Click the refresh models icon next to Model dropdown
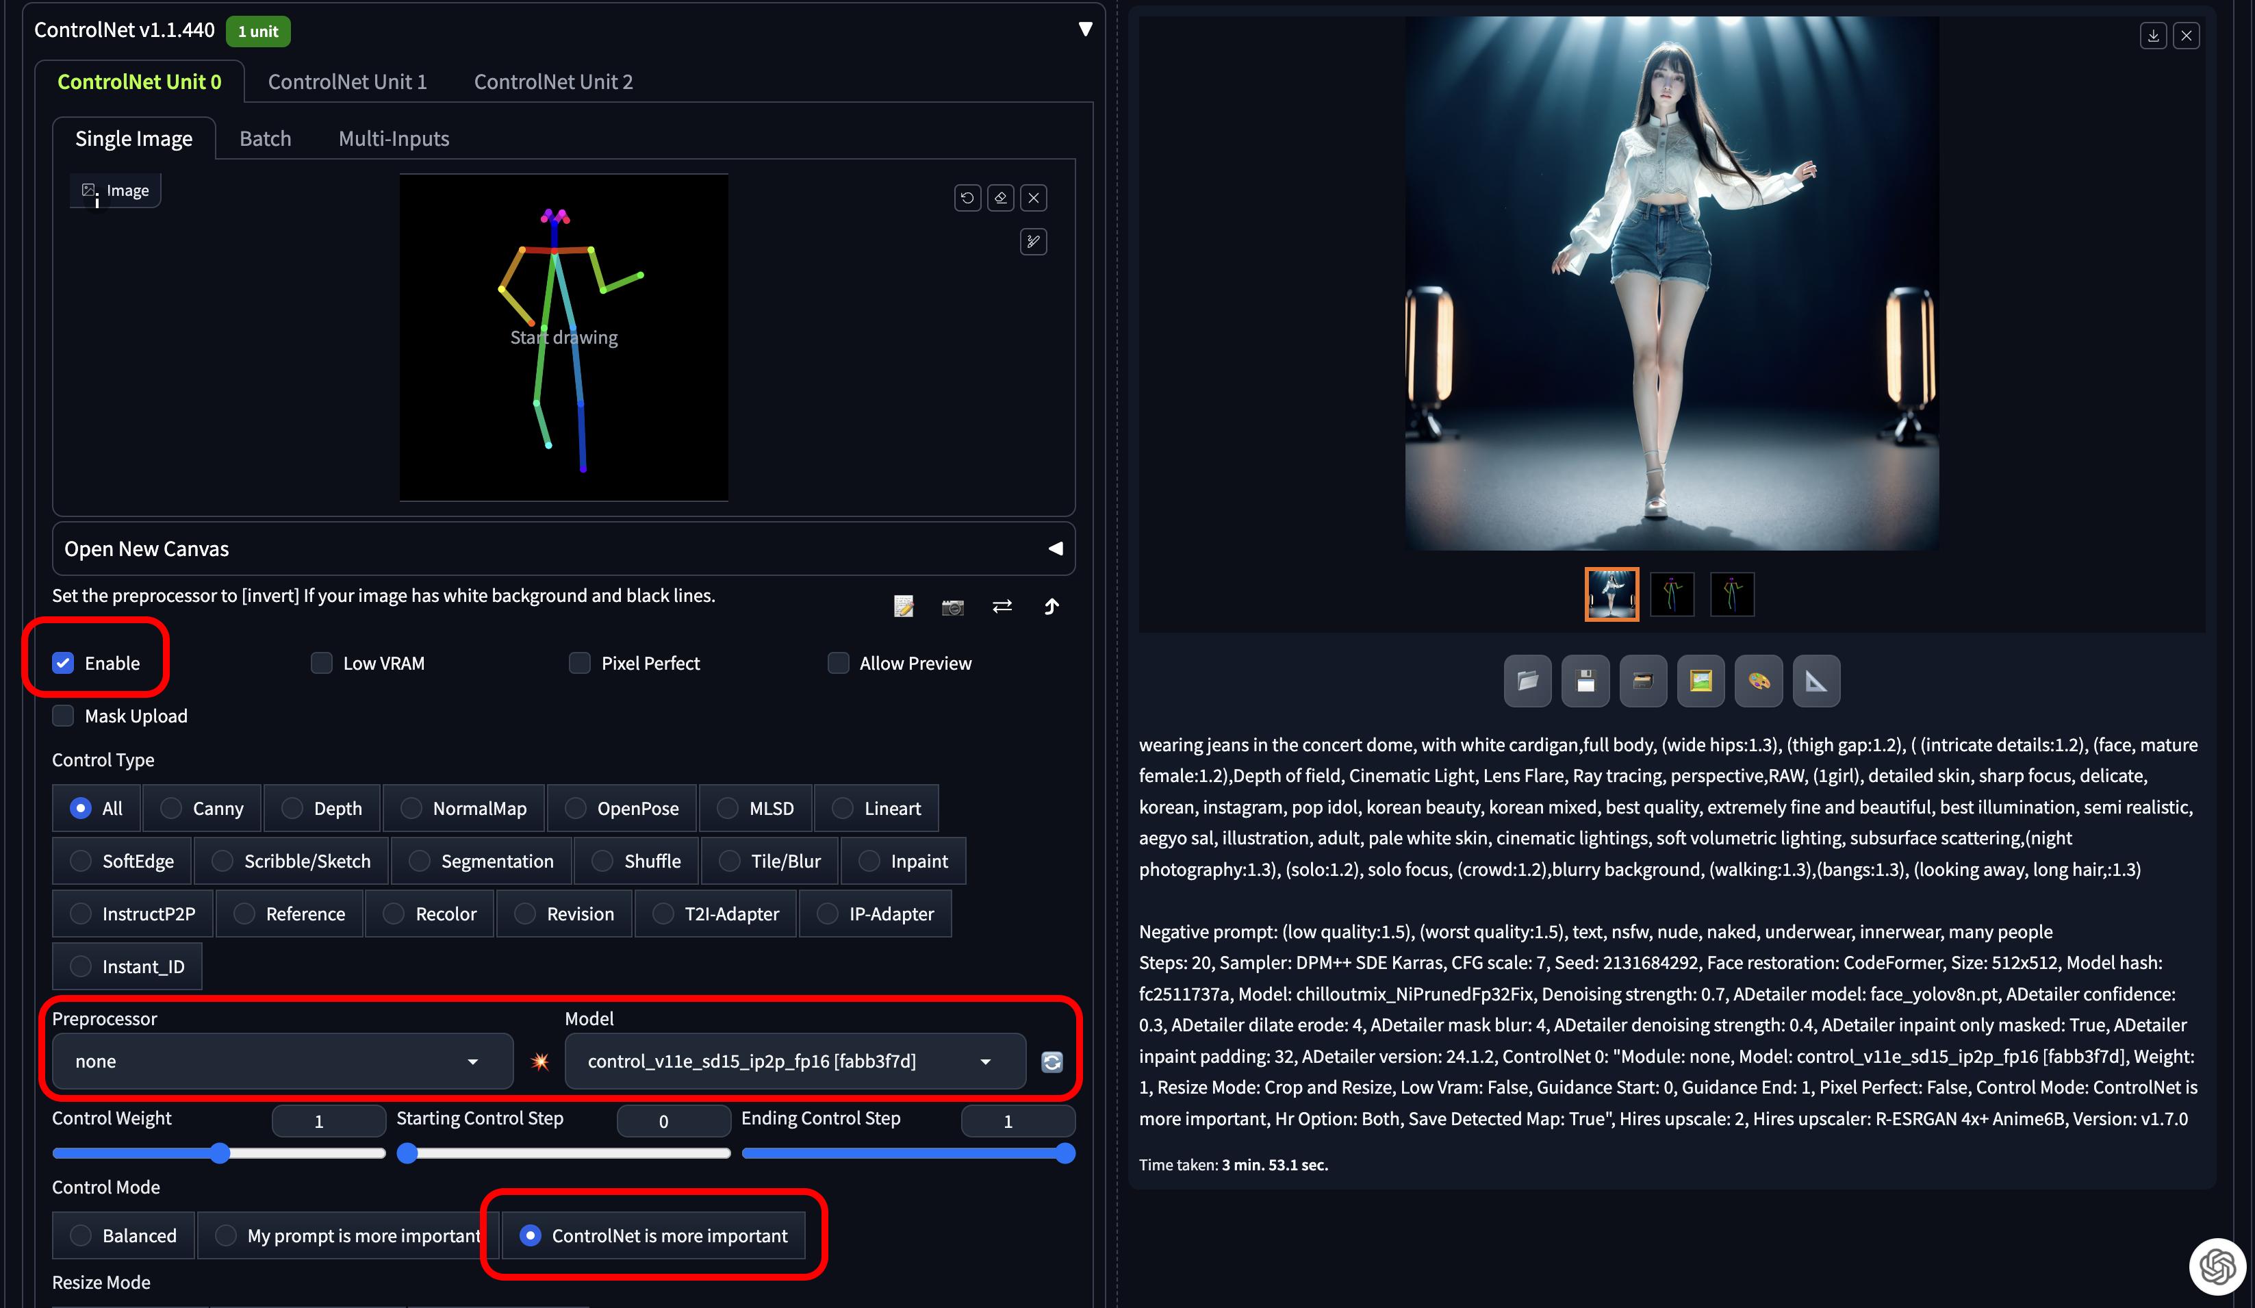2255x1308 pixels. coord(1052,1061)
